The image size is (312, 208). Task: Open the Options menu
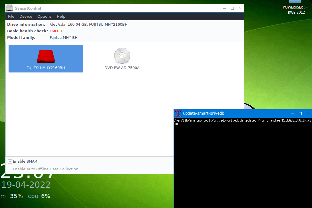click(x=44, y=16)
